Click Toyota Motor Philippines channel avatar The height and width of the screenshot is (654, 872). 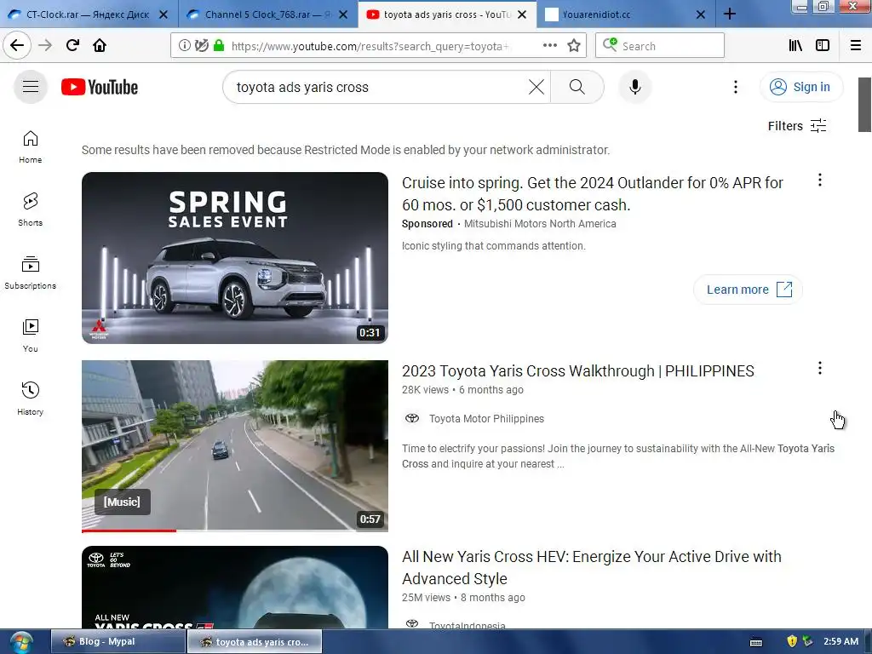(412, 418)
